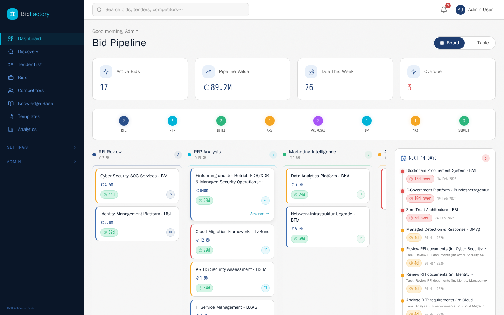
Task: Open the notifications bell
Action: [444, 10]
